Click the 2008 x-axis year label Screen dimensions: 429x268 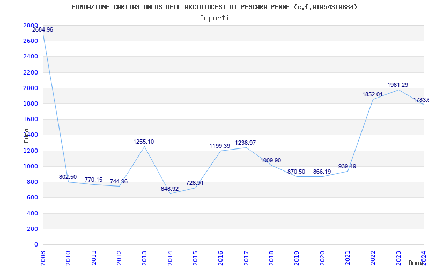[43, 258]
